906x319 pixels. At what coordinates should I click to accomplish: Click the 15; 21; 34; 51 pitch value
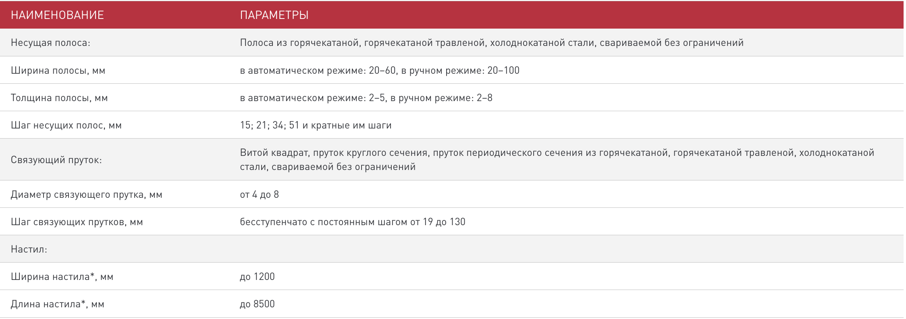316,125
